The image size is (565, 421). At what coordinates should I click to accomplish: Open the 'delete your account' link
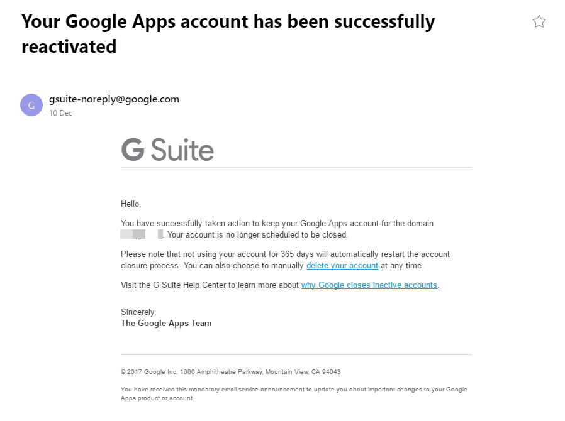coord(342,266)
